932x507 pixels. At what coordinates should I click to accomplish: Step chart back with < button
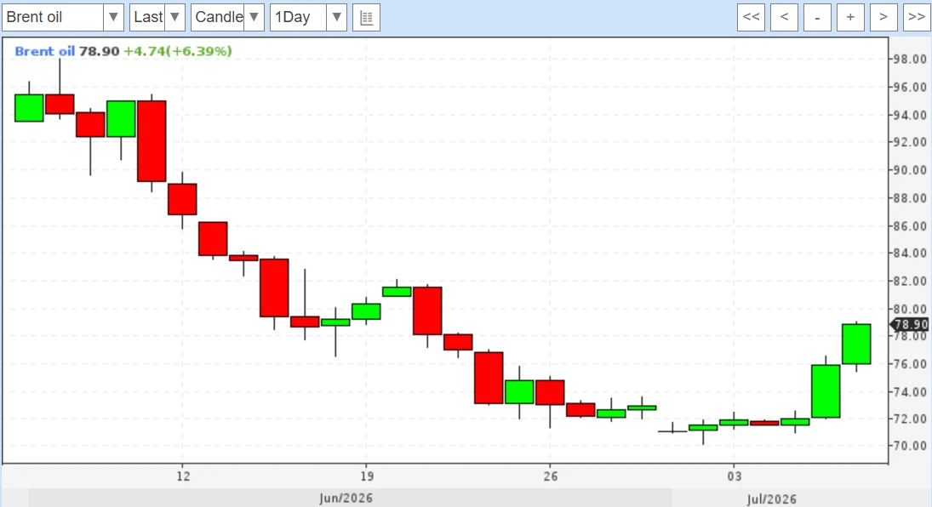click(784, 17)
